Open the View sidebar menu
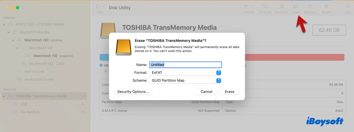This screenshot has width=354, height=132. (x=100, y=6)
